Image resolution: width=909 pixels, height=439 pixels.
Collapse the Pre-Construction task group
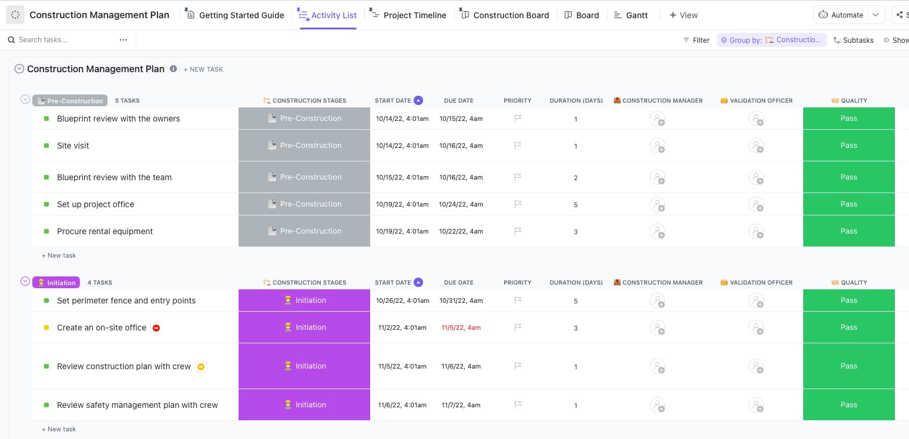[25, 99]
